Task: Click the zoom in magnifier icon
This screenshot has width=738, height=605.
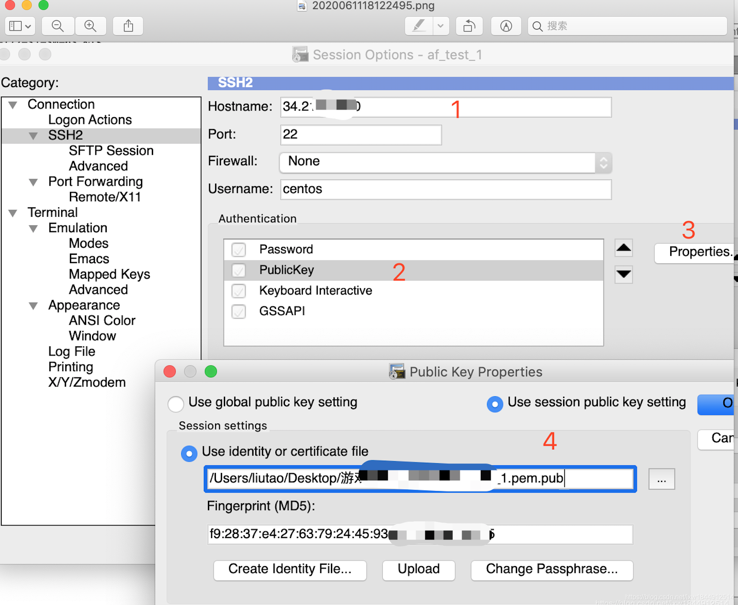Action: (x=90, y=26)
